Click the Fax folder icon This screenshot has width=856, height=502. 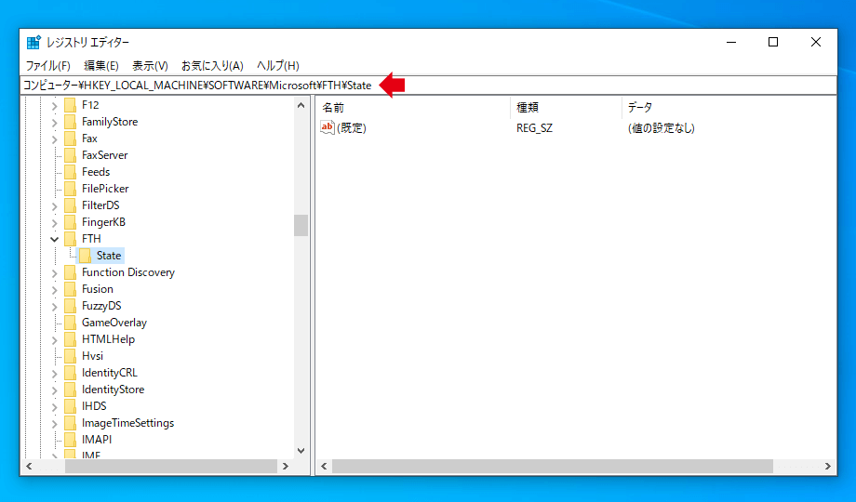[x=70, y=139]
